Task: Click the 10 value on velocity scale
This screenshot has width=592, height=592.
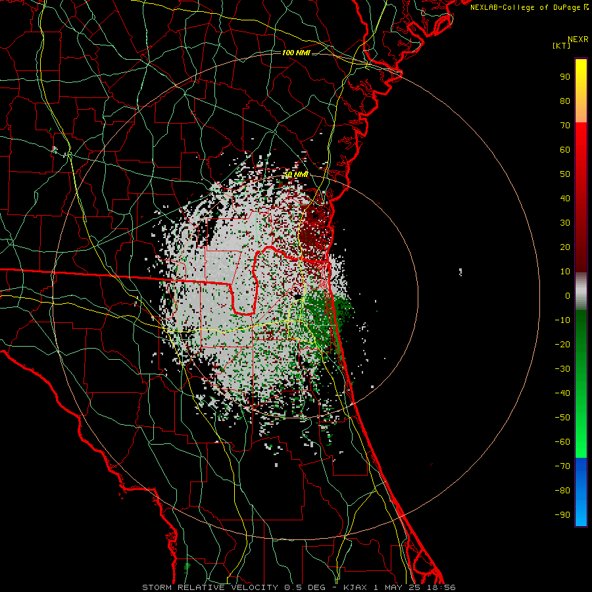Action: pos(565,272)
